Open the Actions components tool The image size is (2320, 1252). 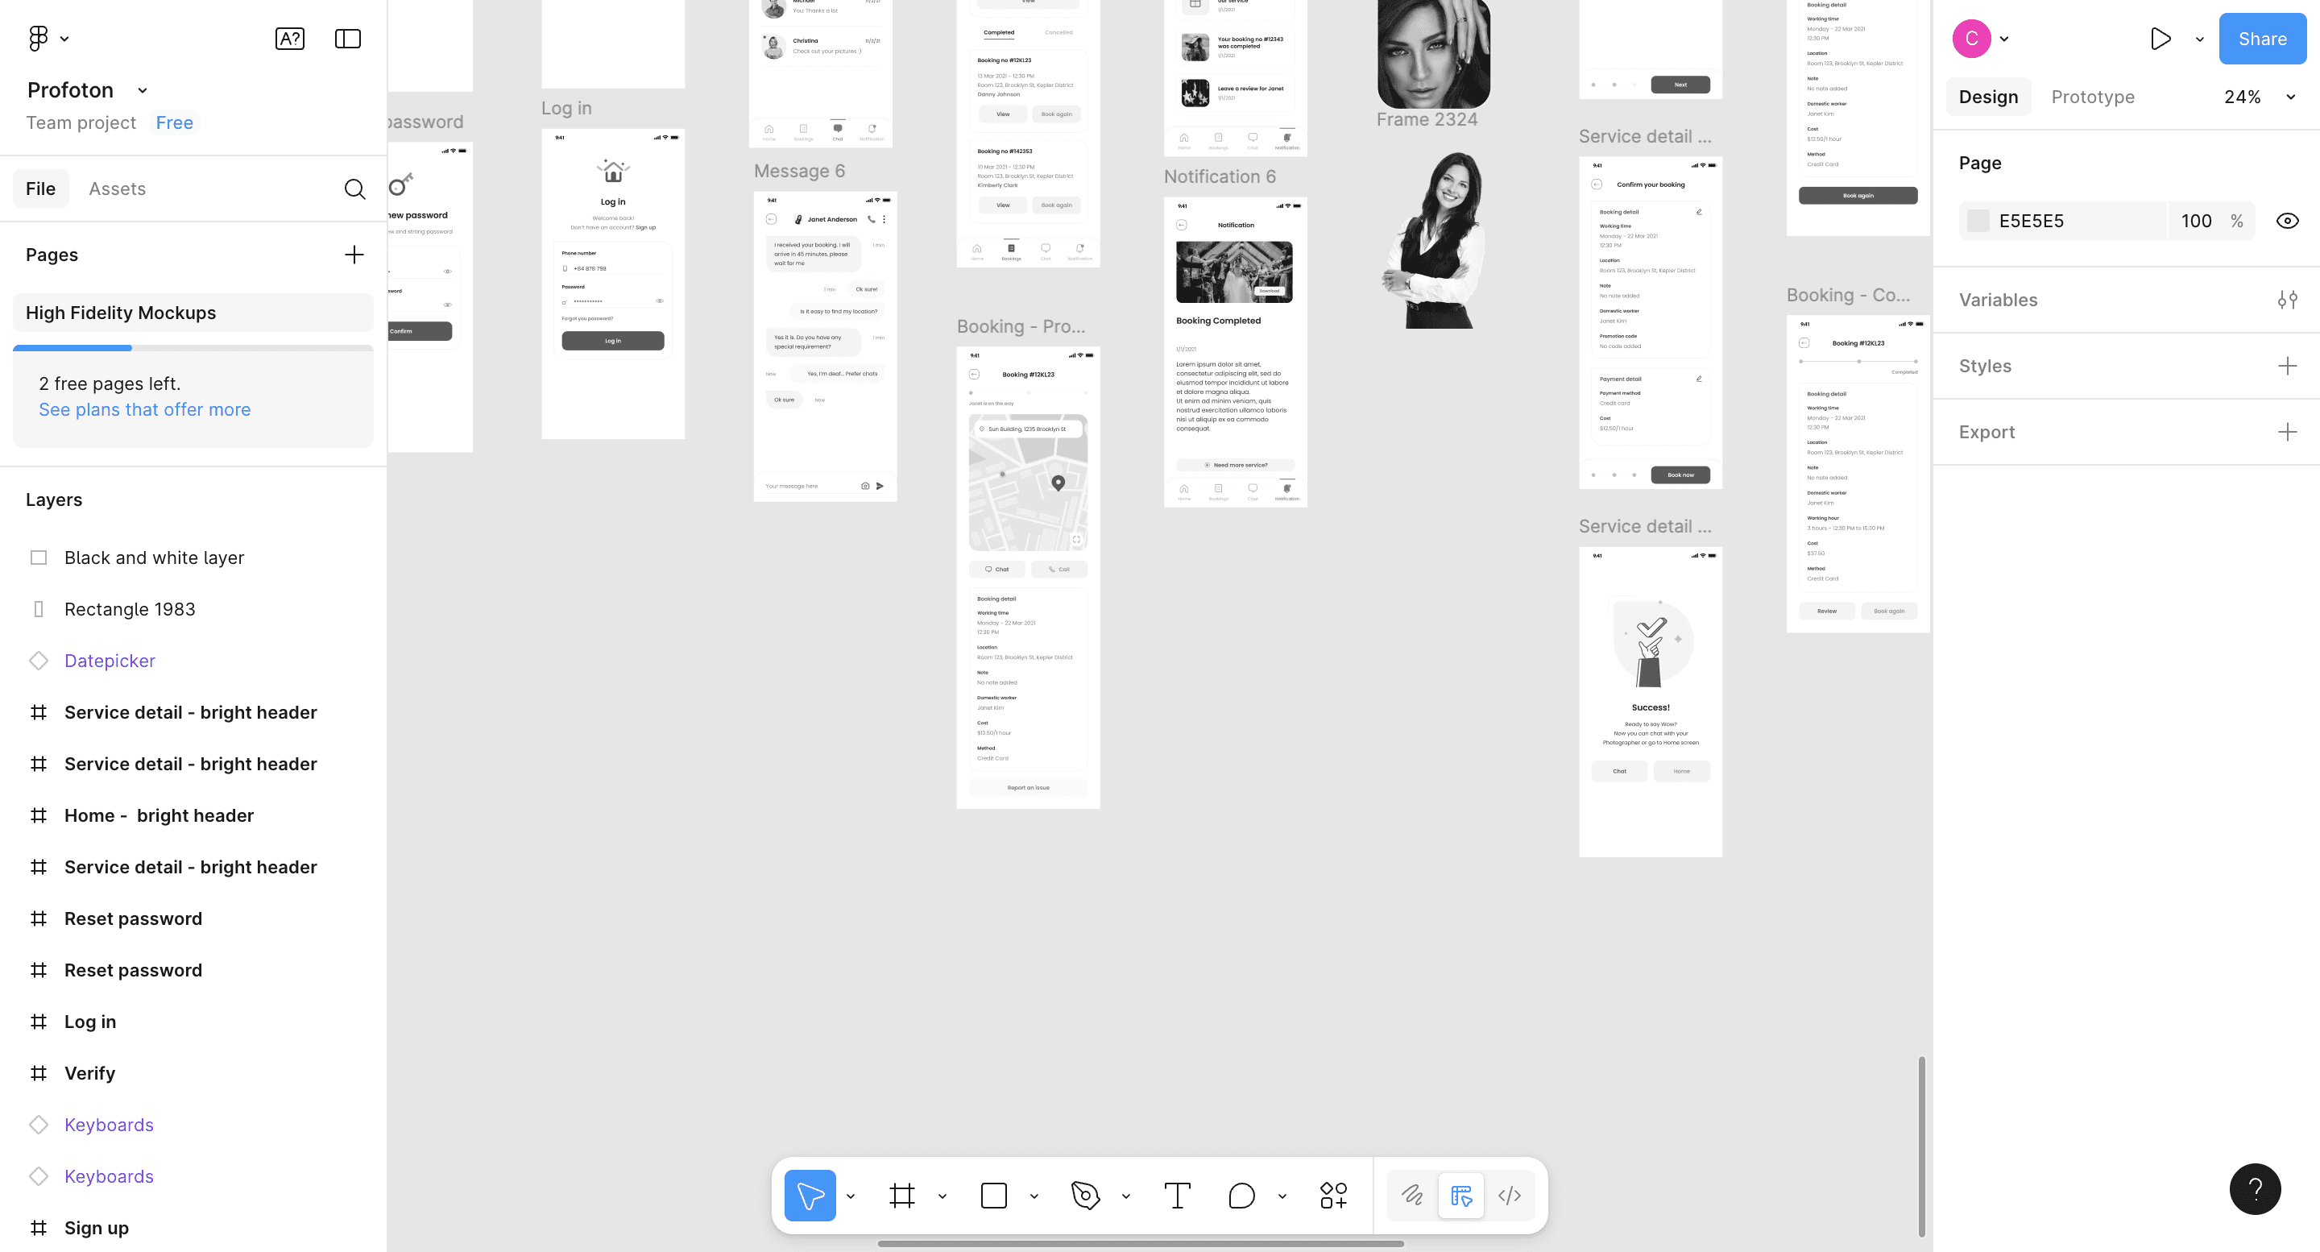click(x=1333, y=1196)
